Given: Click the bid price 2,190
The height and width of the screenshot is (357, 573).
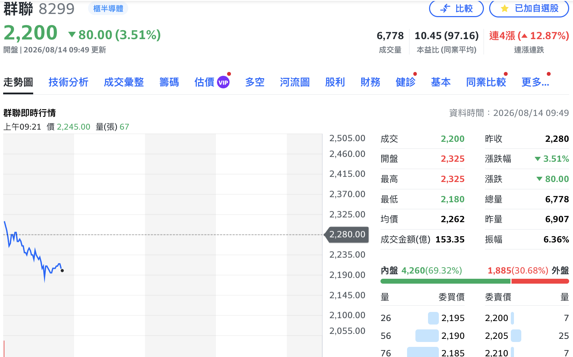Looking at the screenshot, I should point(453,336).
